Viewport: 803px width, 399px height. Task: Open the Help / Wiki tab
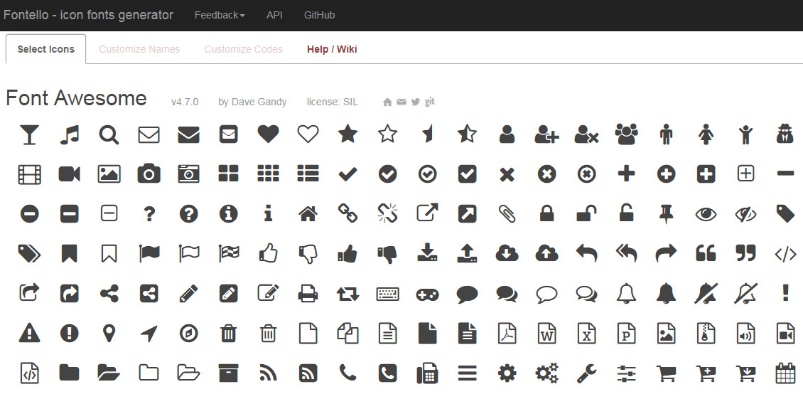pos(332,49)
